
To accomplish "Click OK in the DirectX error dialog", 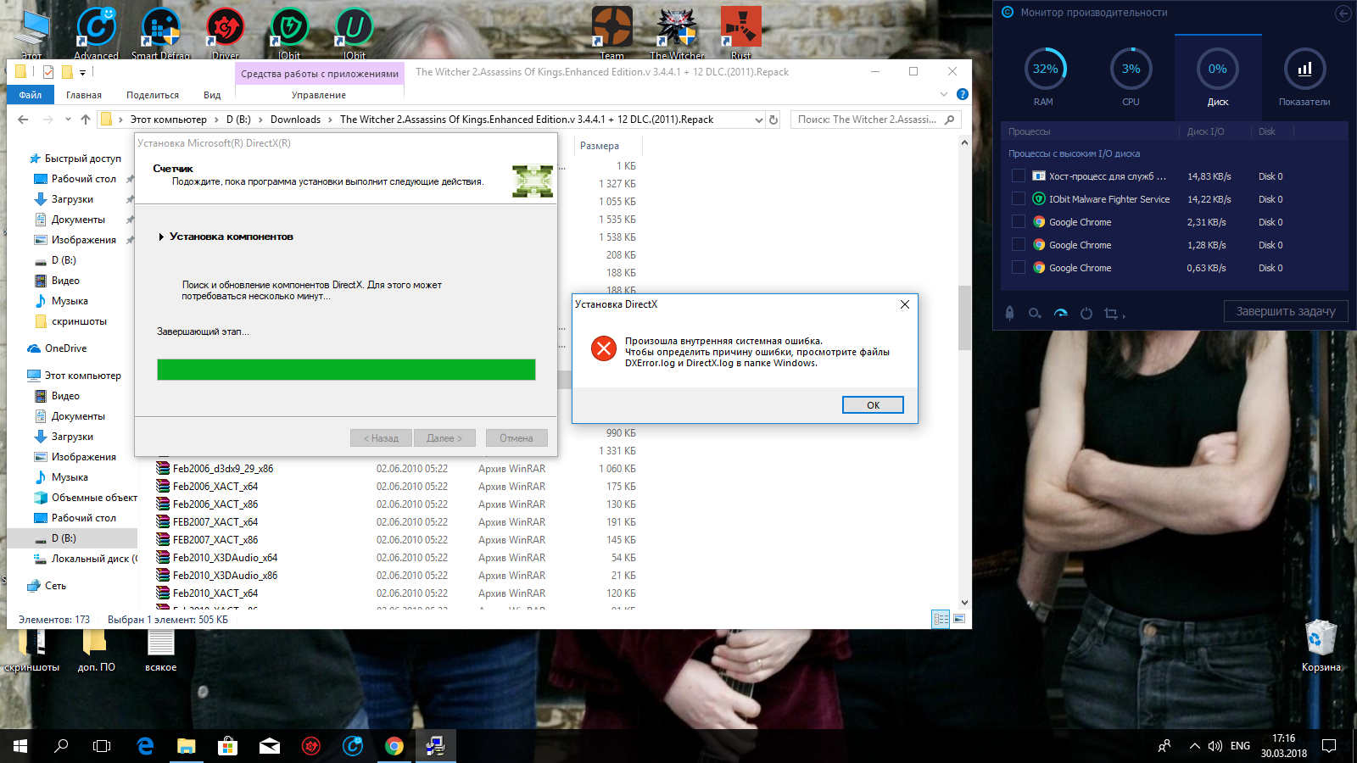I will point(873,405).
